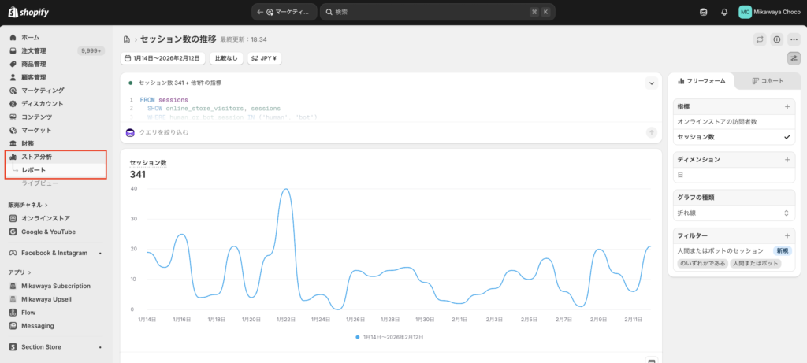Open the JPY ¥ currency selector
This screenshot has height=363, width=807.
point(265,58)
